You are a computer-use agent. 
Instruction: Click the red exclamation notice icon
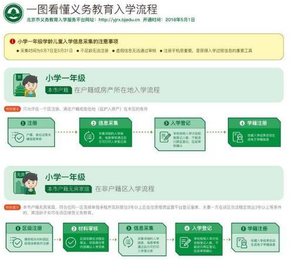12,41
